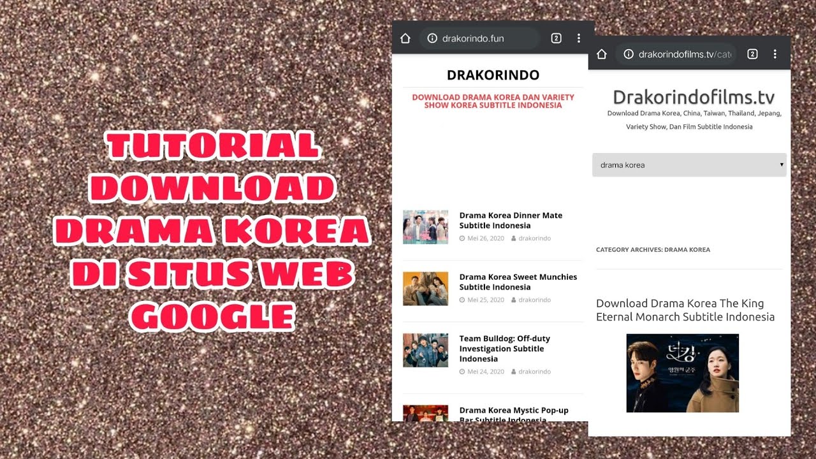Click the drakorindo.fun address bar
Screen dimensions: 816x459
point(479,38)
